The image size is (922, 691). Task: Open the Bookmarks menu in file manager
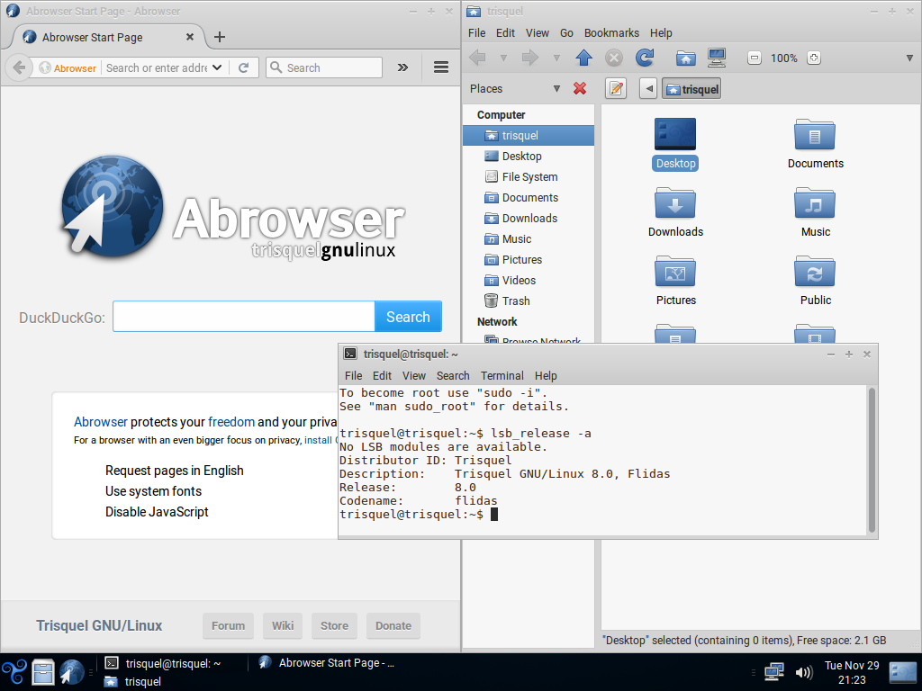[610, 32]
